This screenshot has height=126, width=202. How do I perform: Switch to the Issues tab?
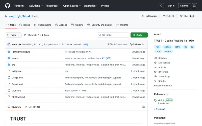click(24, 25)
